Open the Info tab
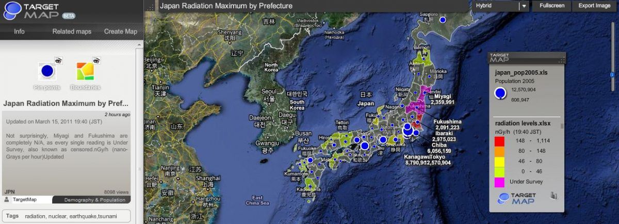Screen dimensions: 619x224 [x=19, y=31]
